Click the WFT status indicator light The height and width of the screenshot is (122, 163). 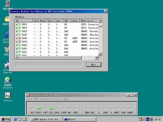[45, 109]
